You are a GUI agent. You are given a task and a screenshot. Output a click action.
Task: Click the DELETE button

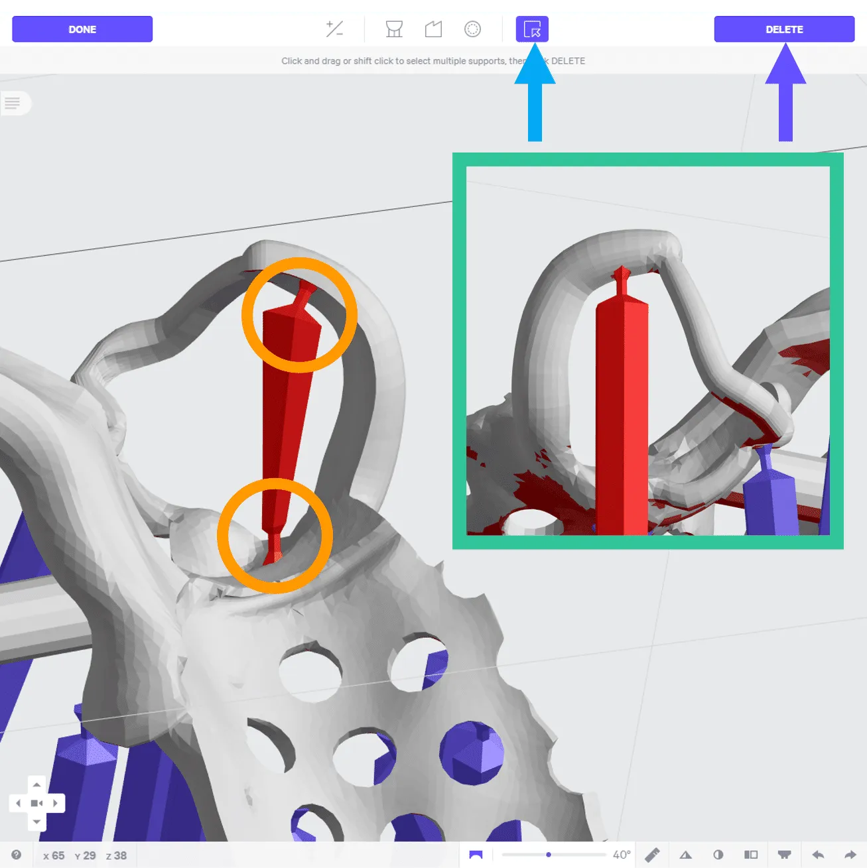[784, 29]
